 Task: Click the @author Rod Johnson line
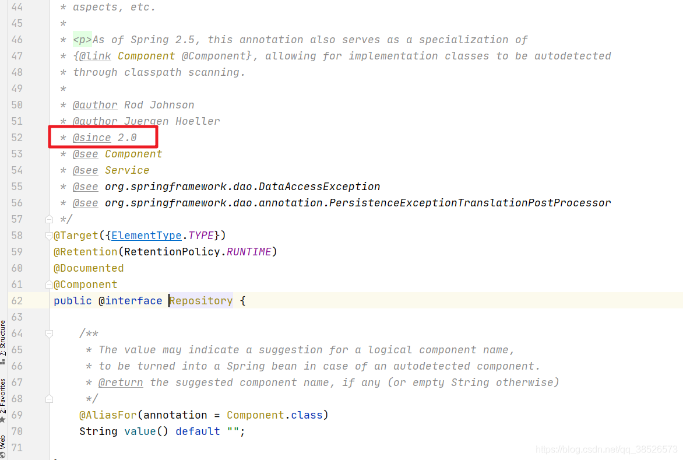pyautogui.click(x=133, y=105)
